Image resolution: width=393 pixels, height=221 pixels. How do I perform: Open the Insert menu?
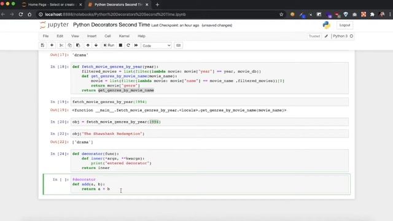(x=91, y=36)
